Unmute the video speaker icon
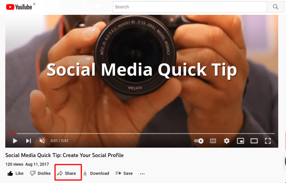Screen dimensions: 286x183 [42, 141]
